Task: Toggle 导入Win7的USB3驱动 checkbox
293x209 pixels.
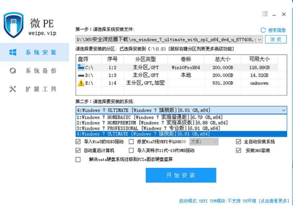Action: (x=78, y=142)
